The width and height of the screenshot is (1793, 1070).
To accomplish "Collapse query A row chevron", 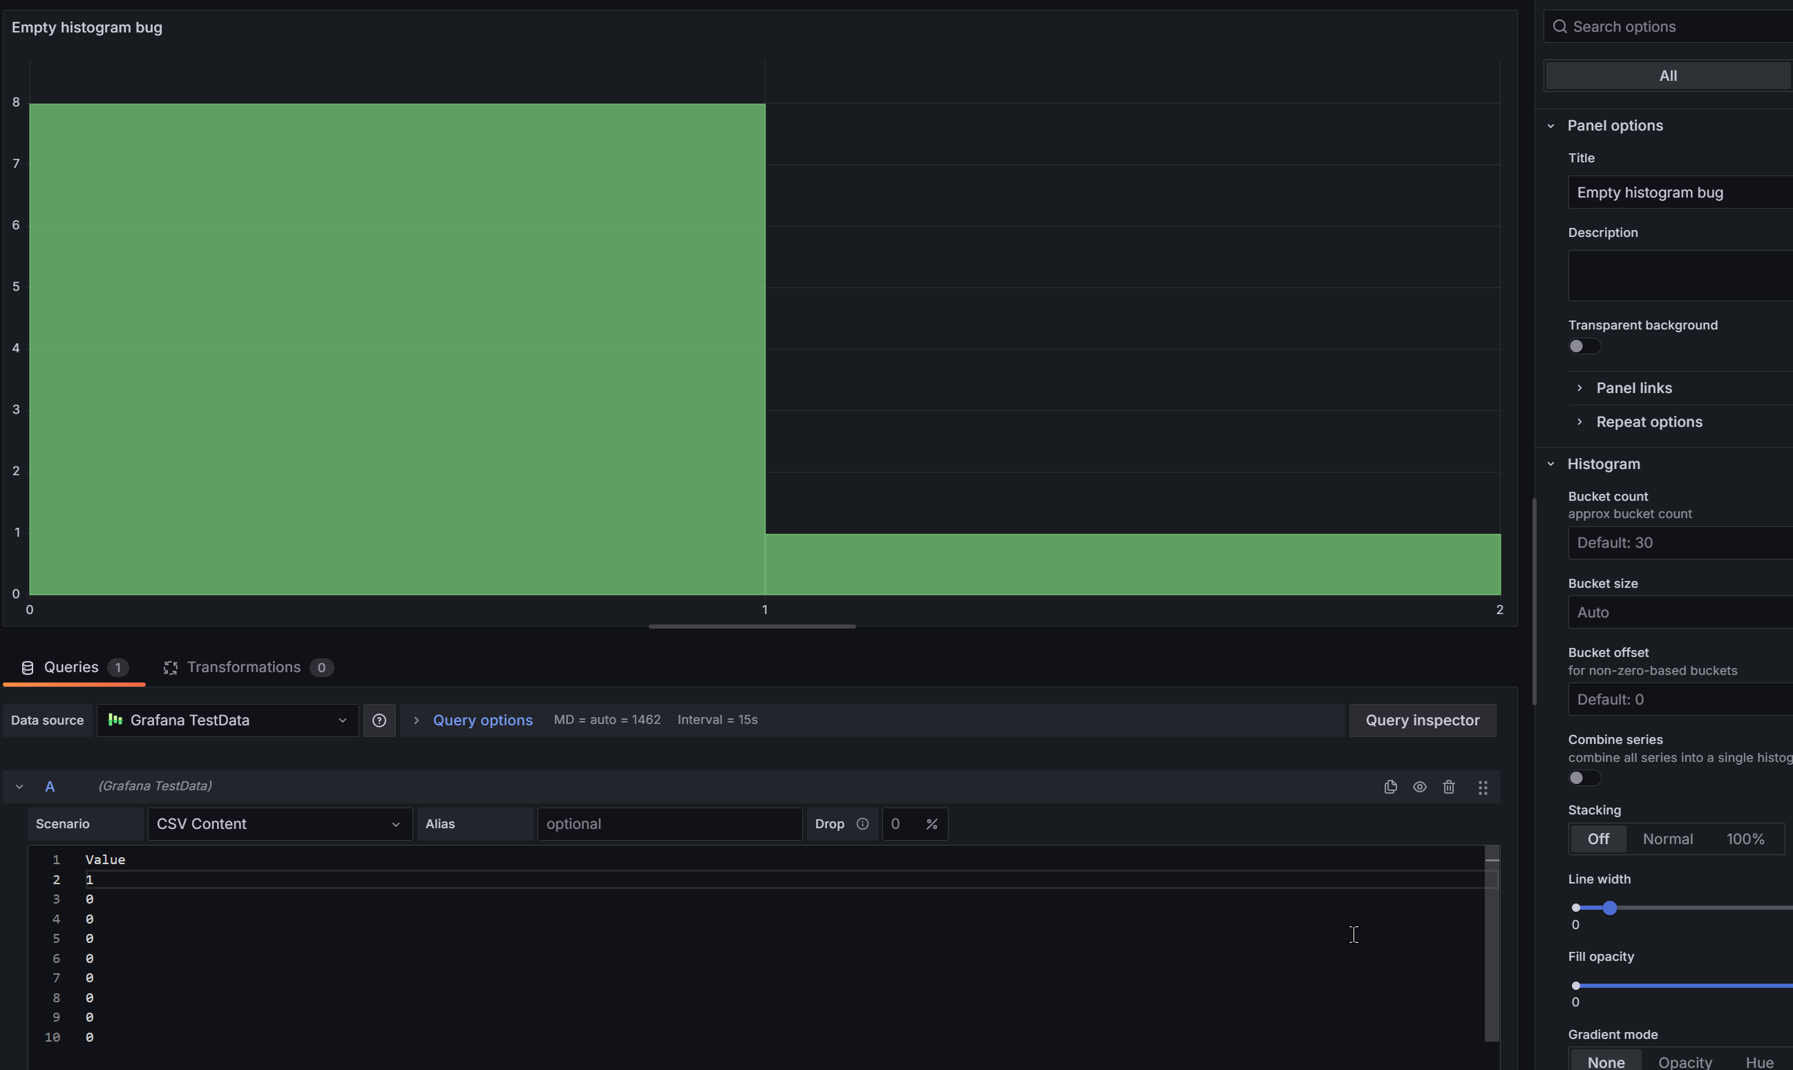I will [19, 787].
